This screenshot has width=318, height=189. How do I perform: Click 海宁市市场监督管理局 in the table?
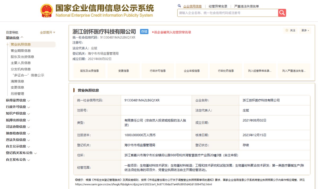(x=140, y=145)
